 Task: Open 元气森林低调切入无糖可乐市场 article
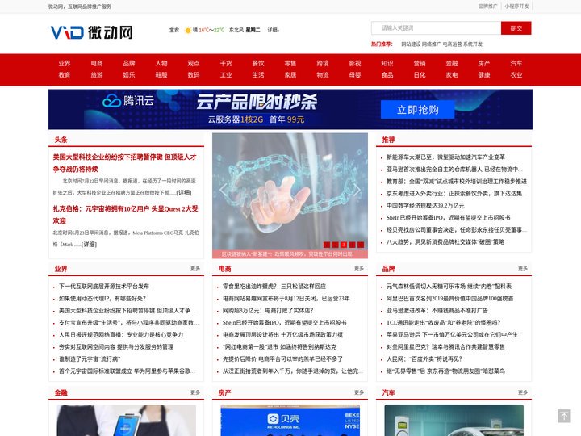pos(449,287)
